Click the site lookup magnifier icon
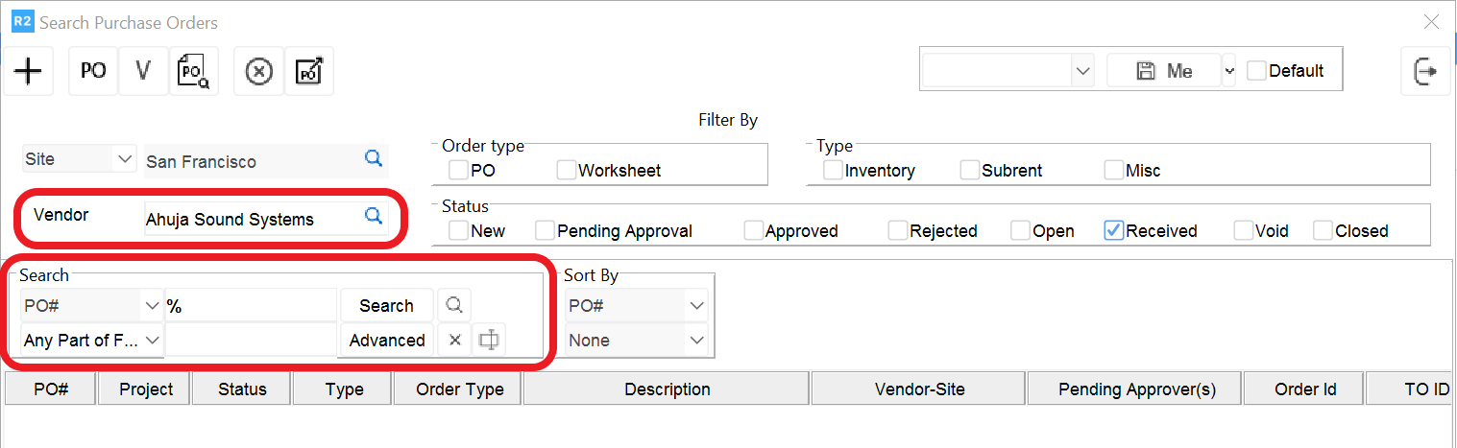The width and height of the screenshot is (1457, 448). (374, 158)
